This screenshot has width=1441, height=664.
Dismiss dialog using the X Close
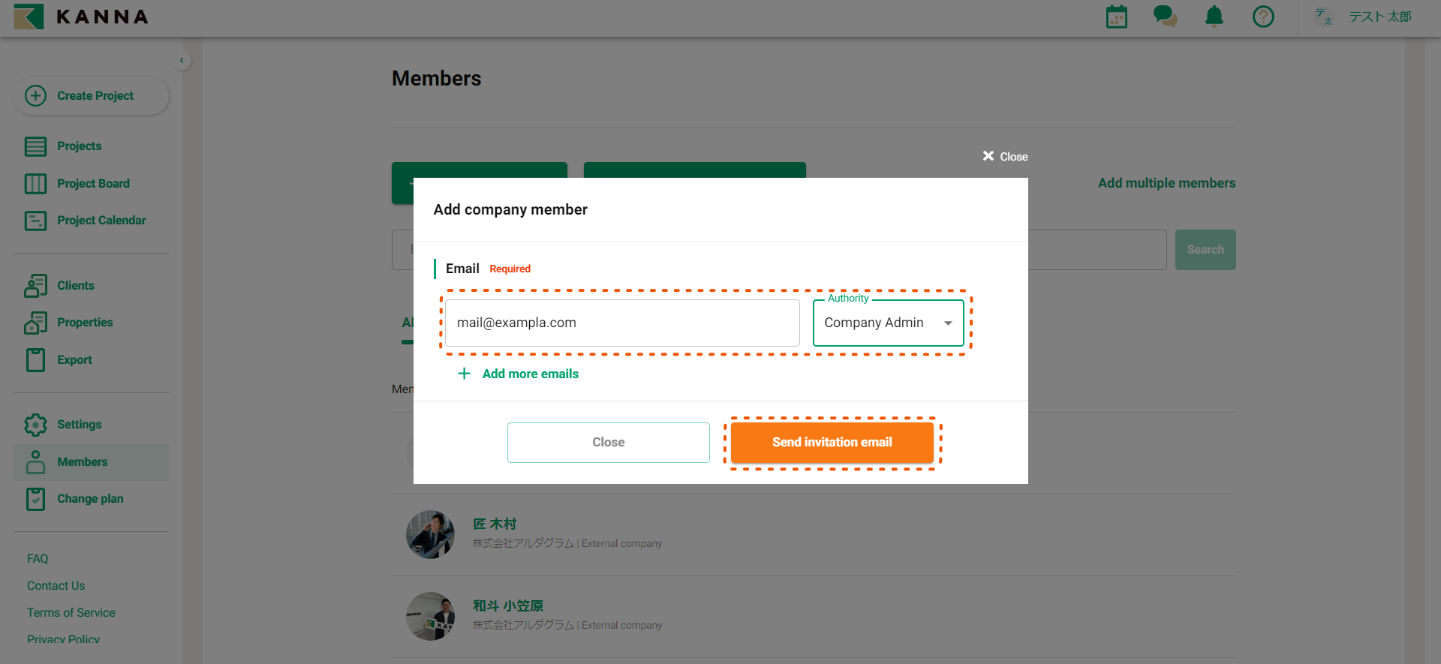pyautogui.click(x=1005, y=156)
